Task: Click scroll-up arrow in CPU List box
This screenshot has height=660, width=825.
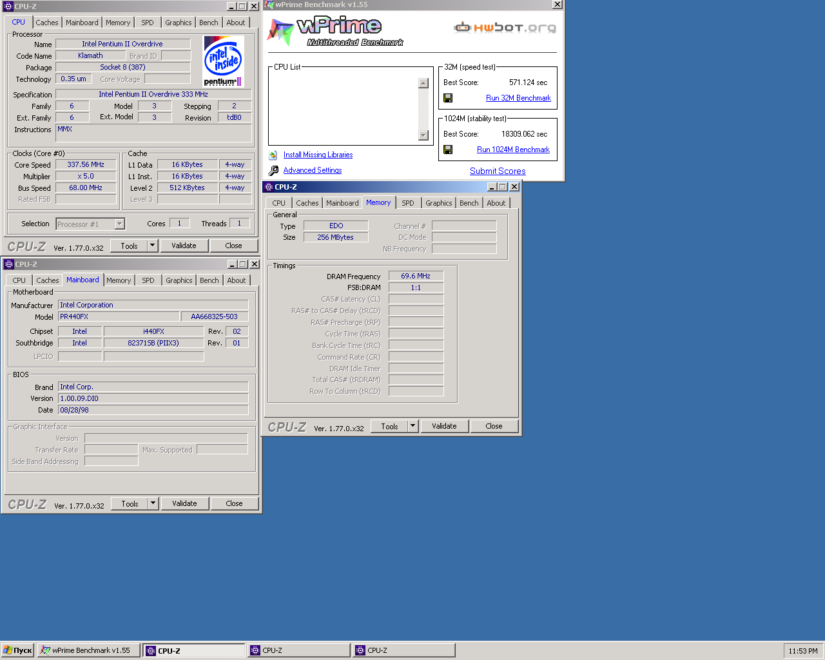Action: [x=423, y=83]
